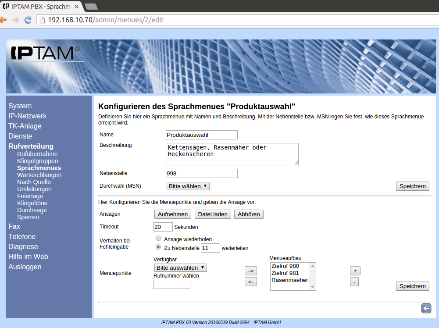Click the blue back arrow icon
This screenshot has width=439, height=328.
426,308
